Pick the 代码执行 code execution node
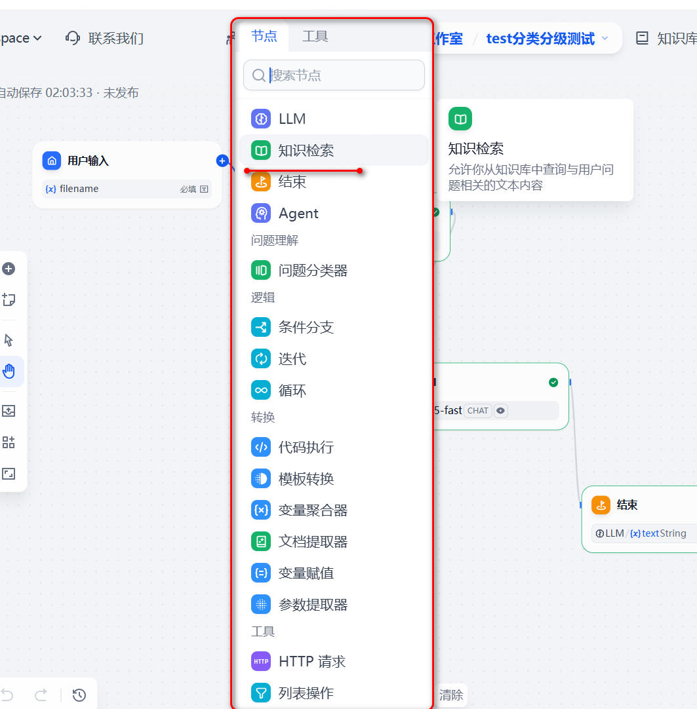 click(306, 448)
